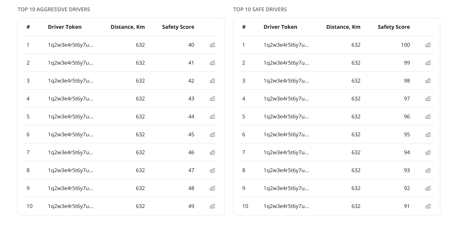Open chart icon for safe driver score 100

point(428,45)
